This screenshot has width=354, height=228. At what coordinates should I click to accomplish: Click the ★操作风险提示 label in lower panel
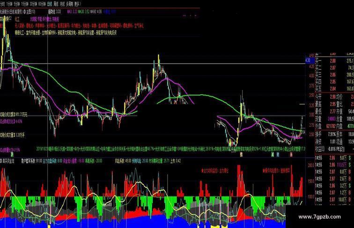(x=276, y=170)
